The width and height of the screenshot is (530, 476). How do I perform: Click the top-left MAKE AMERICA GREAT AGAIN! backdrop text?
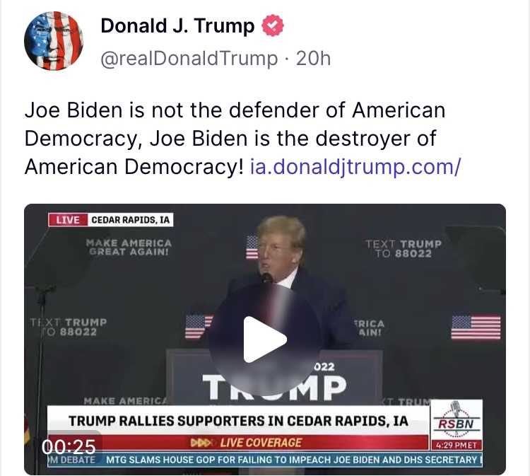click(129, 248)
